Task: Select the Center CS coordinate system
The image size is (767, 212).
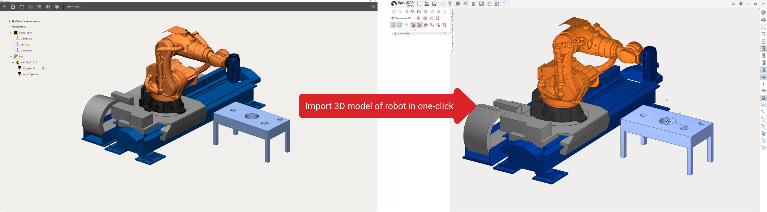Action: [x=26, y=39]
